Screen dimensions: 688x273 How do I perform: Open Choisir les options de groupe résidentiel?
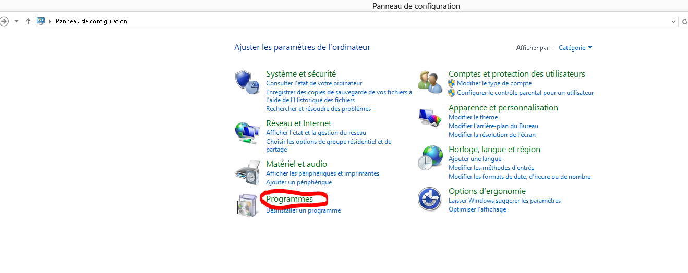329,145
